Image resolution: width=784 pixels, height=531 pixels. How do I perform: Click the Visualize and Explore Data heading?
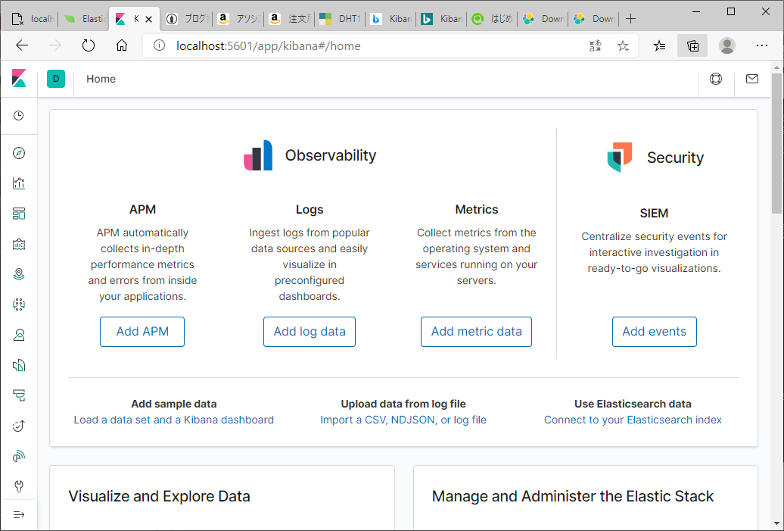coord(159,496)
